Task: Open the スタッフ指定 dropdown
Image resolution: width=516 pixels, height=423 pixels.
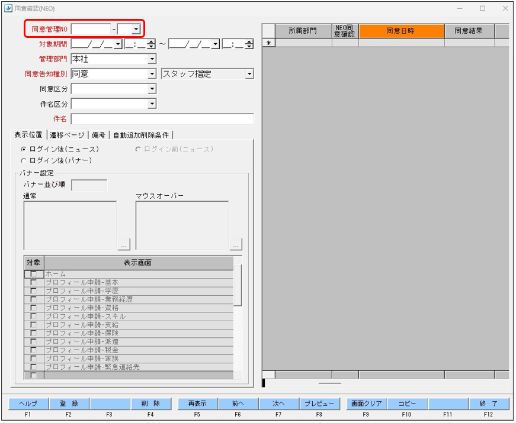Action: tap(249, 74)
